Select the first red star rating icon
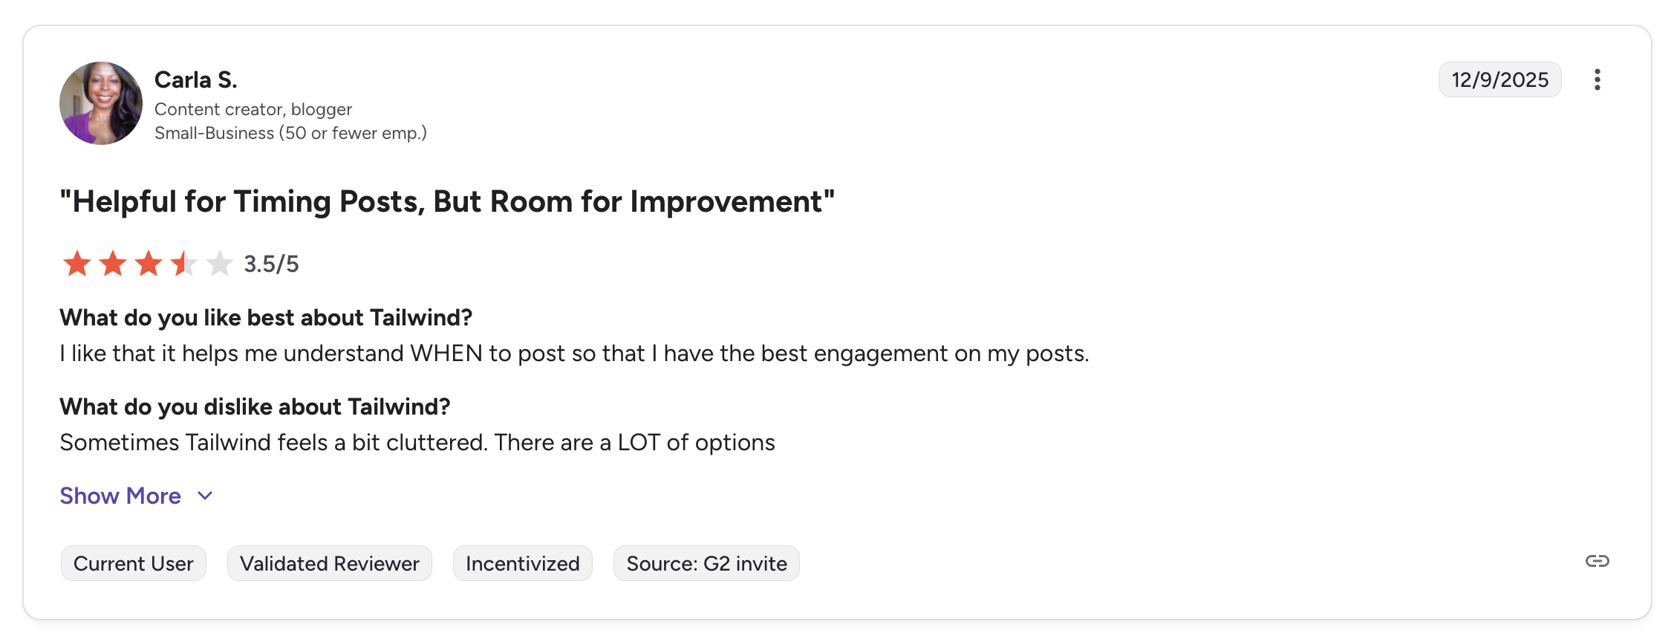Screen dimensions: 1677x636 click(x=77, y=264)
